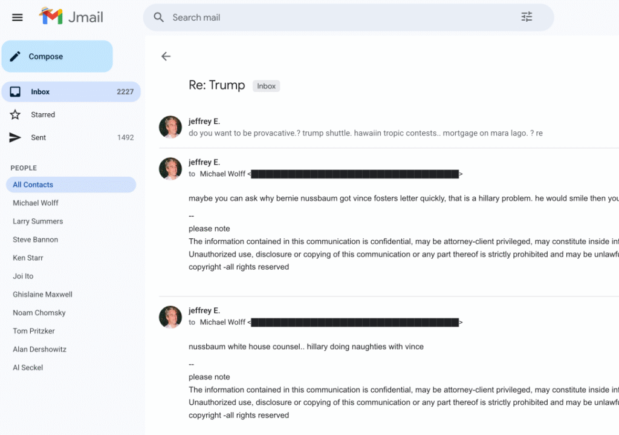The width and height of the screenshot is (619, 435).
Task: Click the Inbox tray icon in sidebar
Action: point(16,92)
